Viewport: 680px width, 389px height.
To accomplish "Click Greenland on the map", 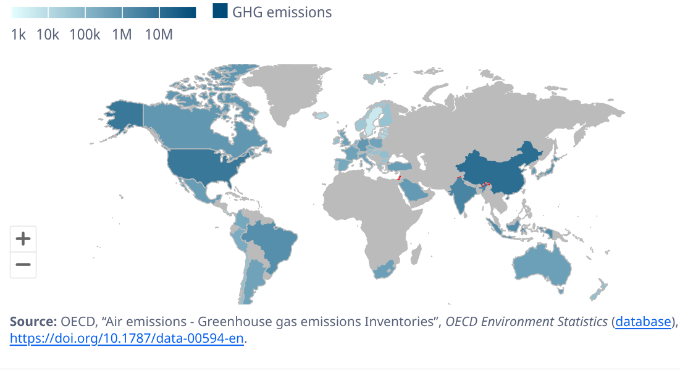I will coord(290,93).
